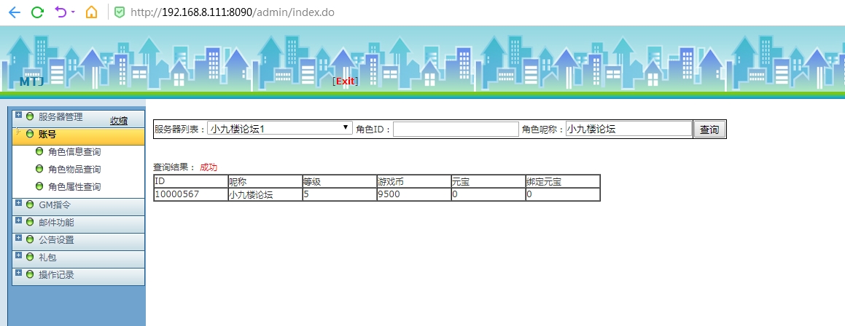The width and height of the screenshot is (845, 326).
Task: Click the red Exit link
Action: 345,81
